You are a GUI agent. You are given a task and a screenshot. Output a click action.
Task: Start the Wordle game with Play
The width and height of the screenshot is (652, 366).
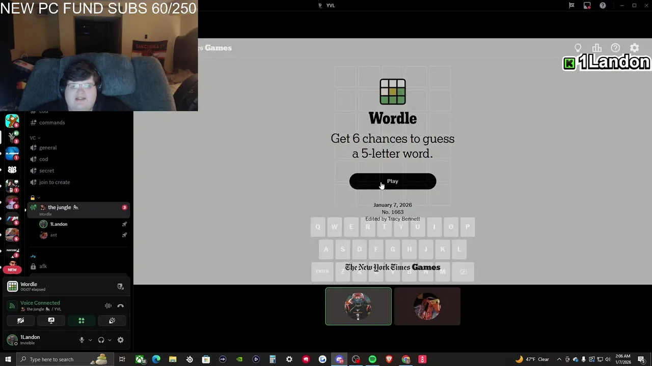click(392, 181)
